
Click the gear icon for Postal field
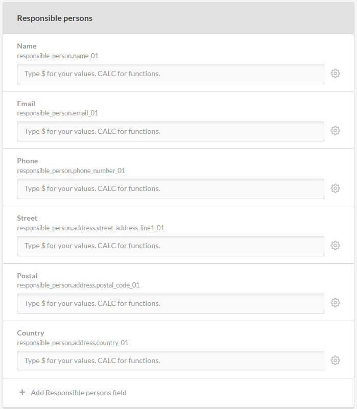point(335,303)
